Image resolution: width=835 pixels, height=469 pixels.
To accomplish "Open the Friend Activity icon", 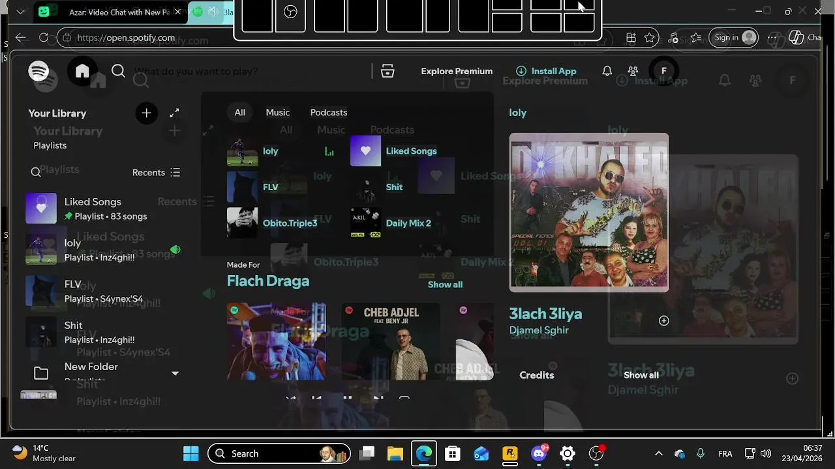I will point(633,71).
